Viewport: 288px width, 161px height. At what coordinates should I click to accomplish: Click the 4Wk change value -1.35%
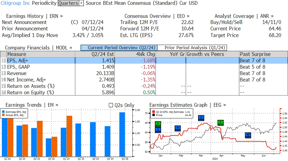tap(148, 80)
